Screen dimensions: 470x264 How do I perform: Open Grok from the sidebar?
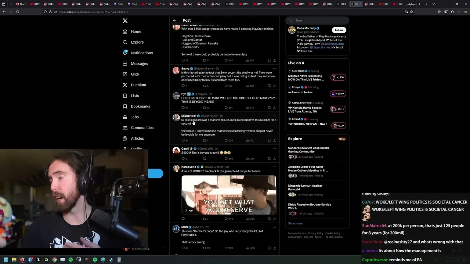[x=131, y=74]
